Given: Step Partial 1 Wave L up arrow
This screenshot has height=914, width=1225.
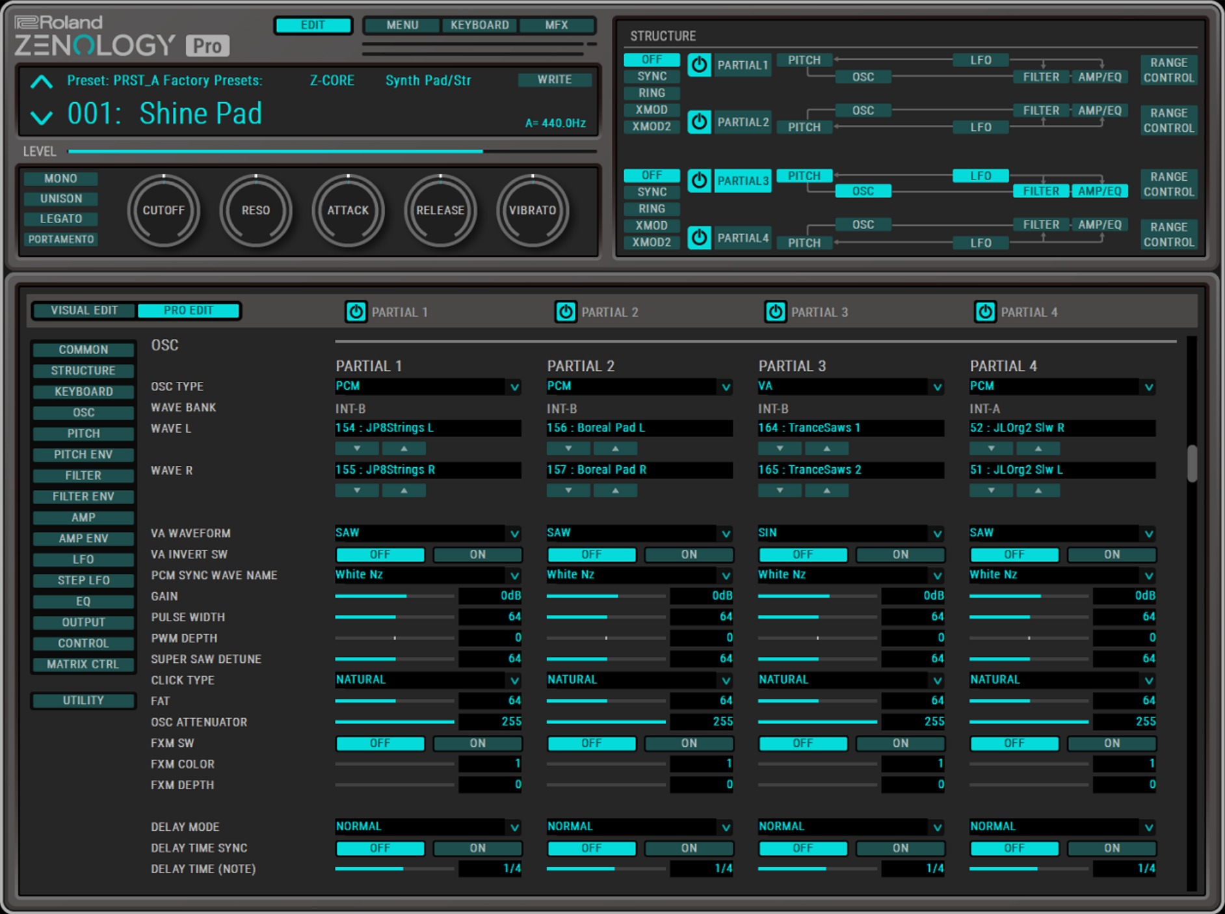Looking at the screenshot, I should tap(404, 448).
